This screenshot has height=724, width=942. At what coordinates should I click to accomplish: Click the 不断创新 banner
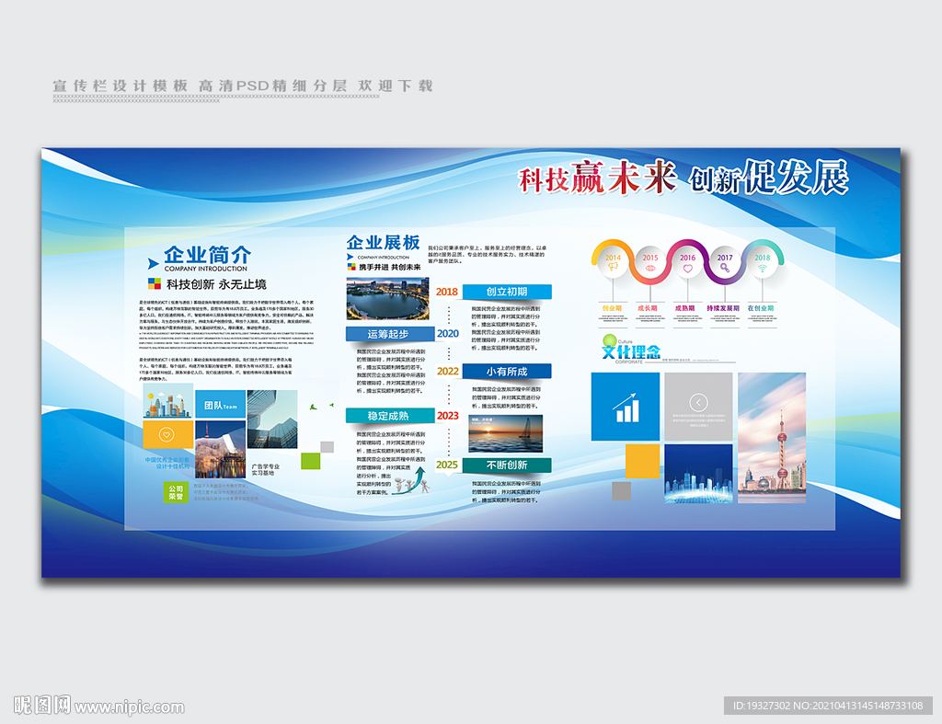point(507,465)
